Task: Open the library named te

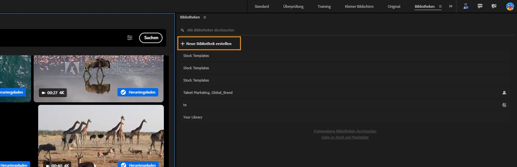Action: click(345, 105)
